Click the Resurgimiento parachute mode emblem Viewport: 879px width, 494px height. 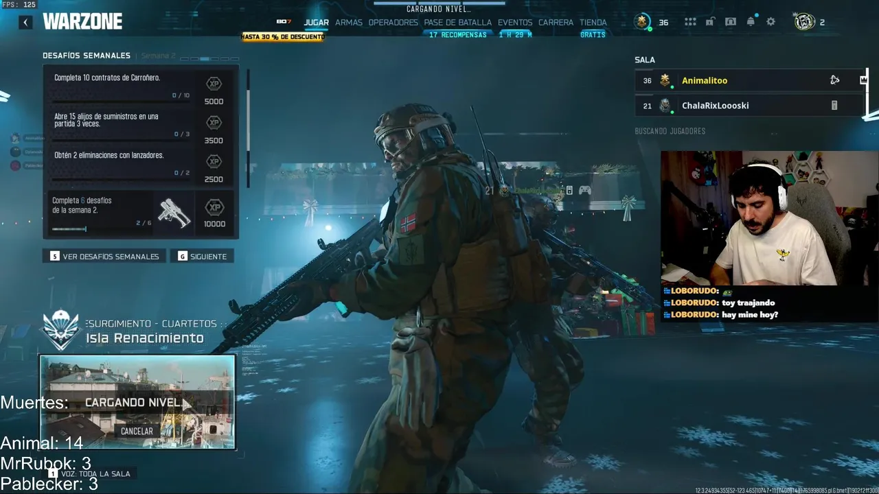(x=61, y=329)
